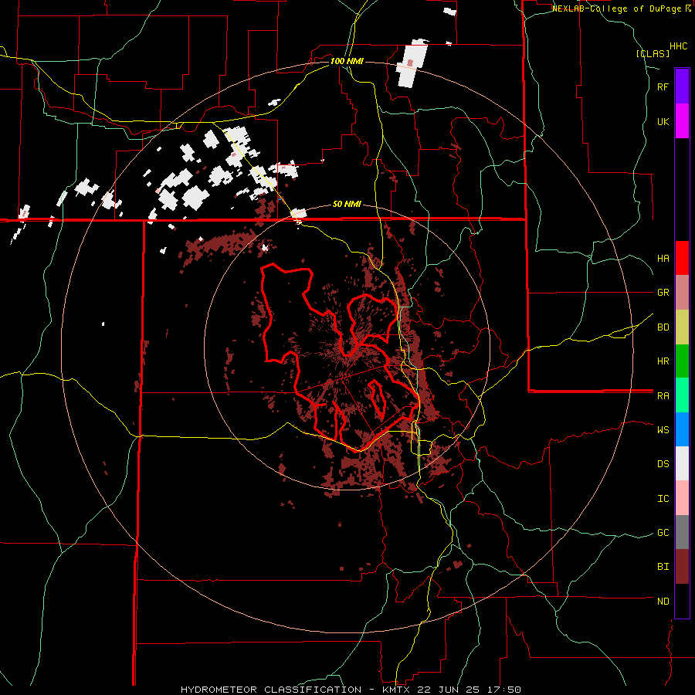Click the RA legend label
Image resolution: width=695 pixels, height=695 pixels.
click(663, 396)
